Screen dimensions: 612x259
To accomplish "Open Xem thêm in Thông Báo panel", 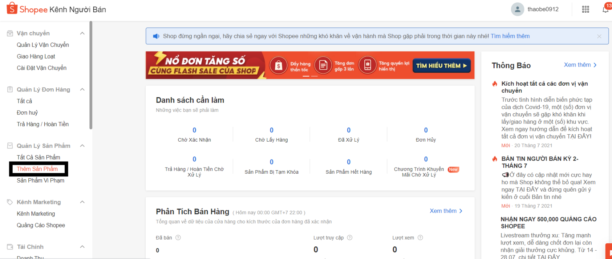I will pos(580,65).
